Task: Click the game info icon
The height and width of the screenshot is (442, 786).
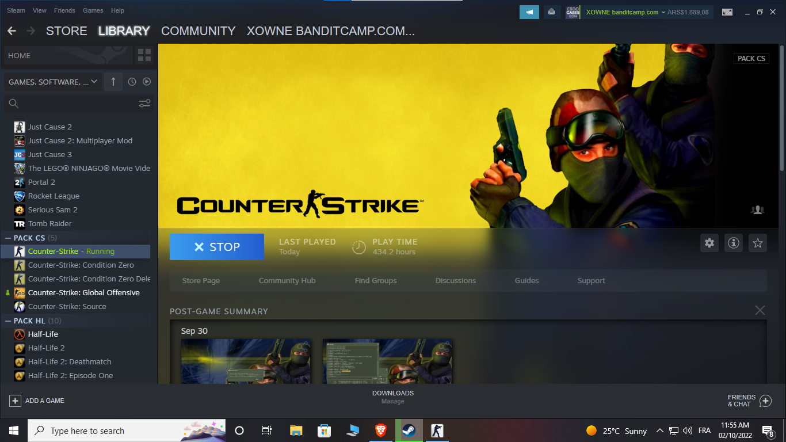Action: point(734,243)
